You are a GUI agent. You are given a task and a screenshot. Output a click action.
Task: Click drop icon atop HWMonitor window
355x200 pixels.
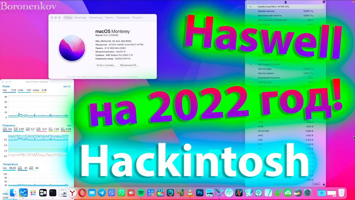pyautogui.click(x=286, y=2)
